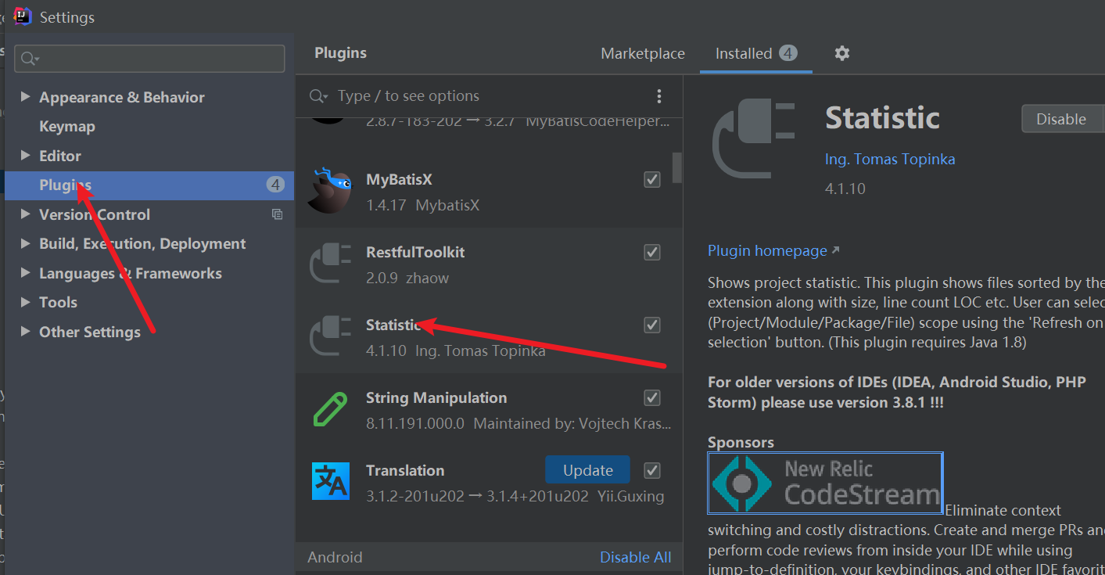Click the Version Control project-level settings icon
Viewport: 1105px width, 575px height.
277,214
